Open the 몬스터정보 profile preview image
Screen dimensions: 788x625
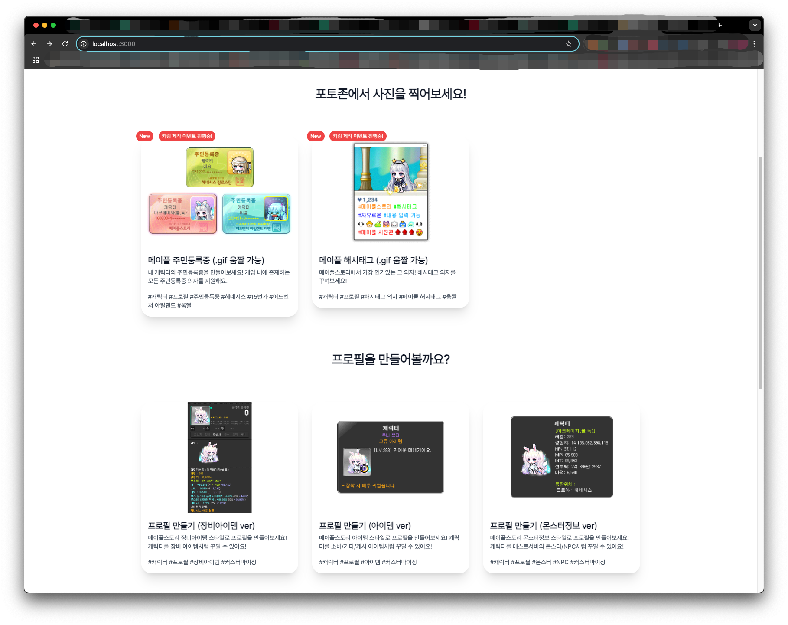[562, 457]
